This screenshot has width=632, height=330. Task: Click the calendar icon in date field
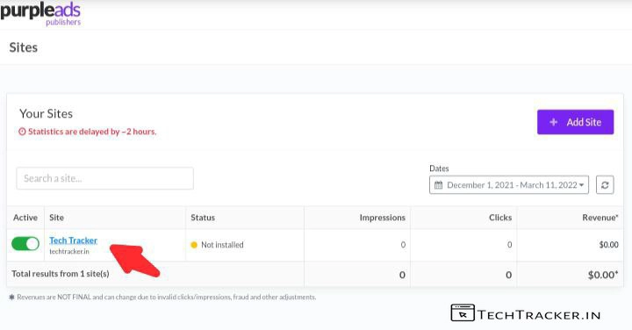439,185
